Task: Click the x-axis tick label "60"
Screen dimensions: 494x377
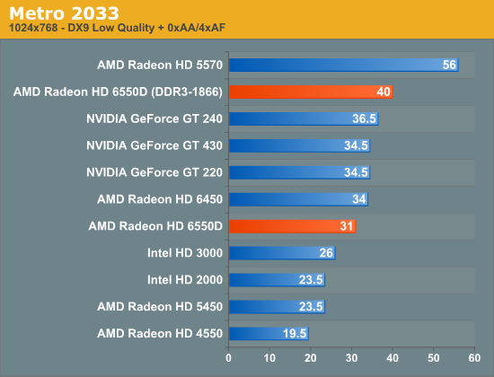Action: click(474, 358)
